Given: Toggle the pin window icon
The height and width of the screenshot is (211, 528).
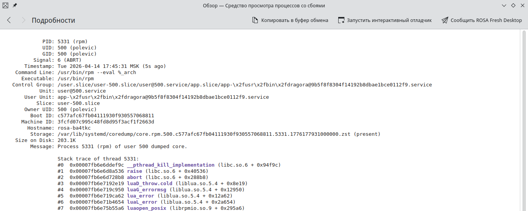Looking at the screenshot, I should [x=15, y=5].
